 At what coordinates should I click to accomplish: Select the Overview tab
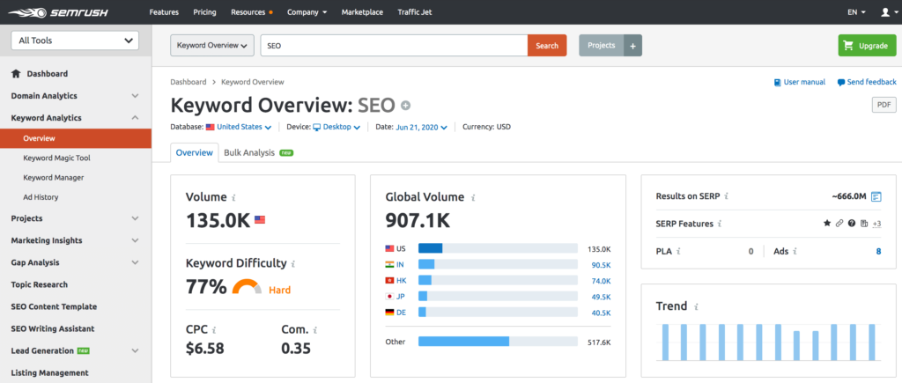[195, 153]
